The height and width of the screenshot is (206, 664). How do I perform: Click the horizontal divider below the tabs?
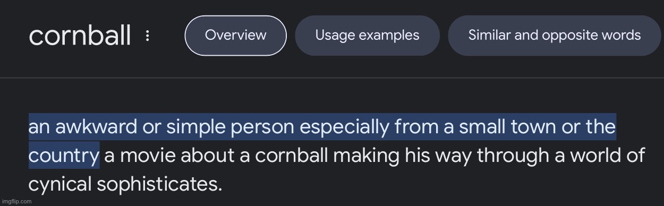pyautogui.click(x=332, y=78)
